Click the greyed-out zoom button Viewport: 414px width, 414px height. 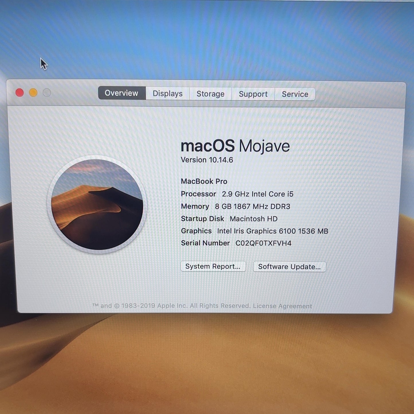(47, 93)
